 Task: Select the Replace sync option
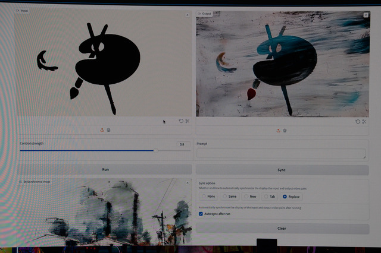(x=285, y=196)
